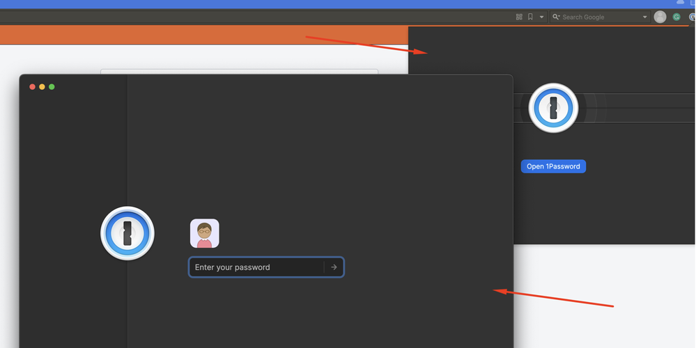Click the person silhouette icon in the blue title bar
The width and height of the screenshot is (696, 348).
(681, 3)
